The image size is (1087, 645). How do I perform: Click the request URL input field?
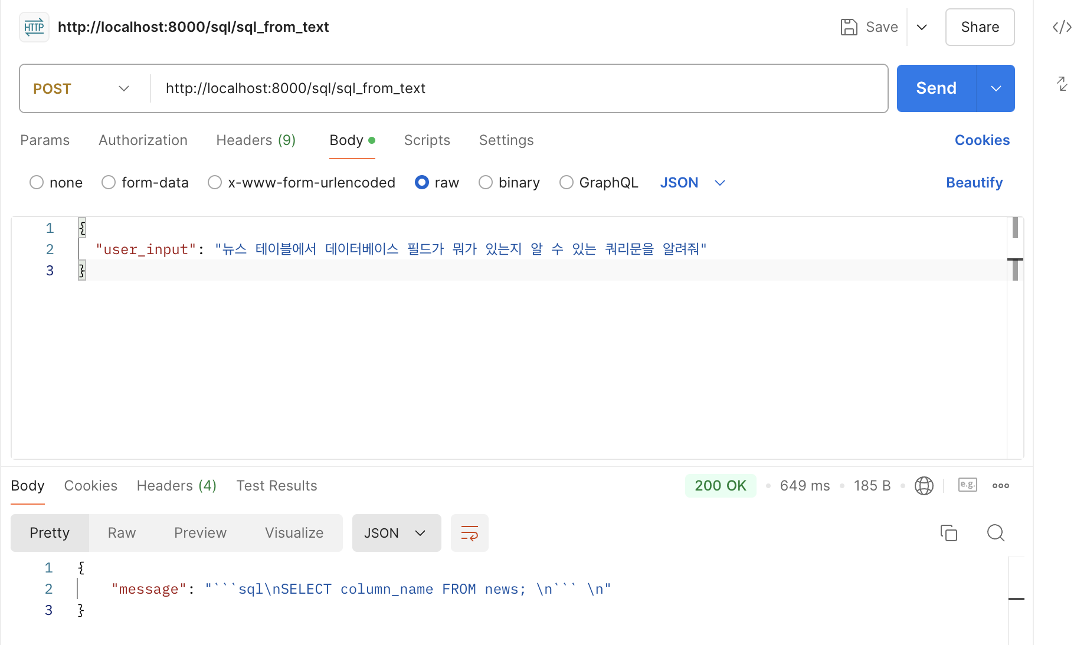(x=519, y=88)
